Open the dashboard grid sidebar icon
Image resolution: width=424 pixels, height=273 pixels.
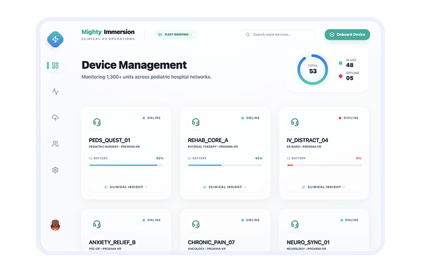pyautogui.click(x=56, y=66)
